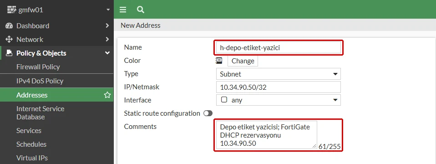This screenshot has width=436, height=164.
Task: Click the Comments text area
Action: point(266,135)
